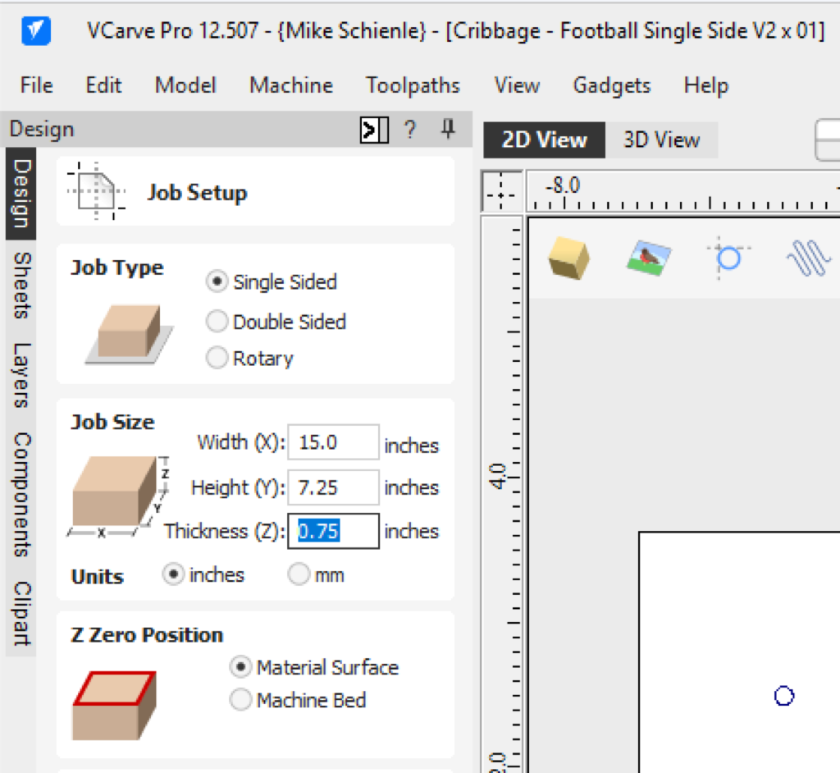Open the File menu
Viewport: 840px width, 773px height.
pos(36,85)
